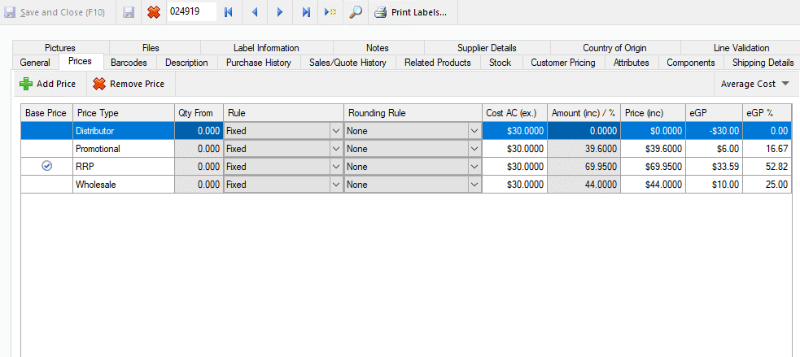Click the red X Remove Price icon
Viewport: 800px width, 357px height.
point(99,84)
